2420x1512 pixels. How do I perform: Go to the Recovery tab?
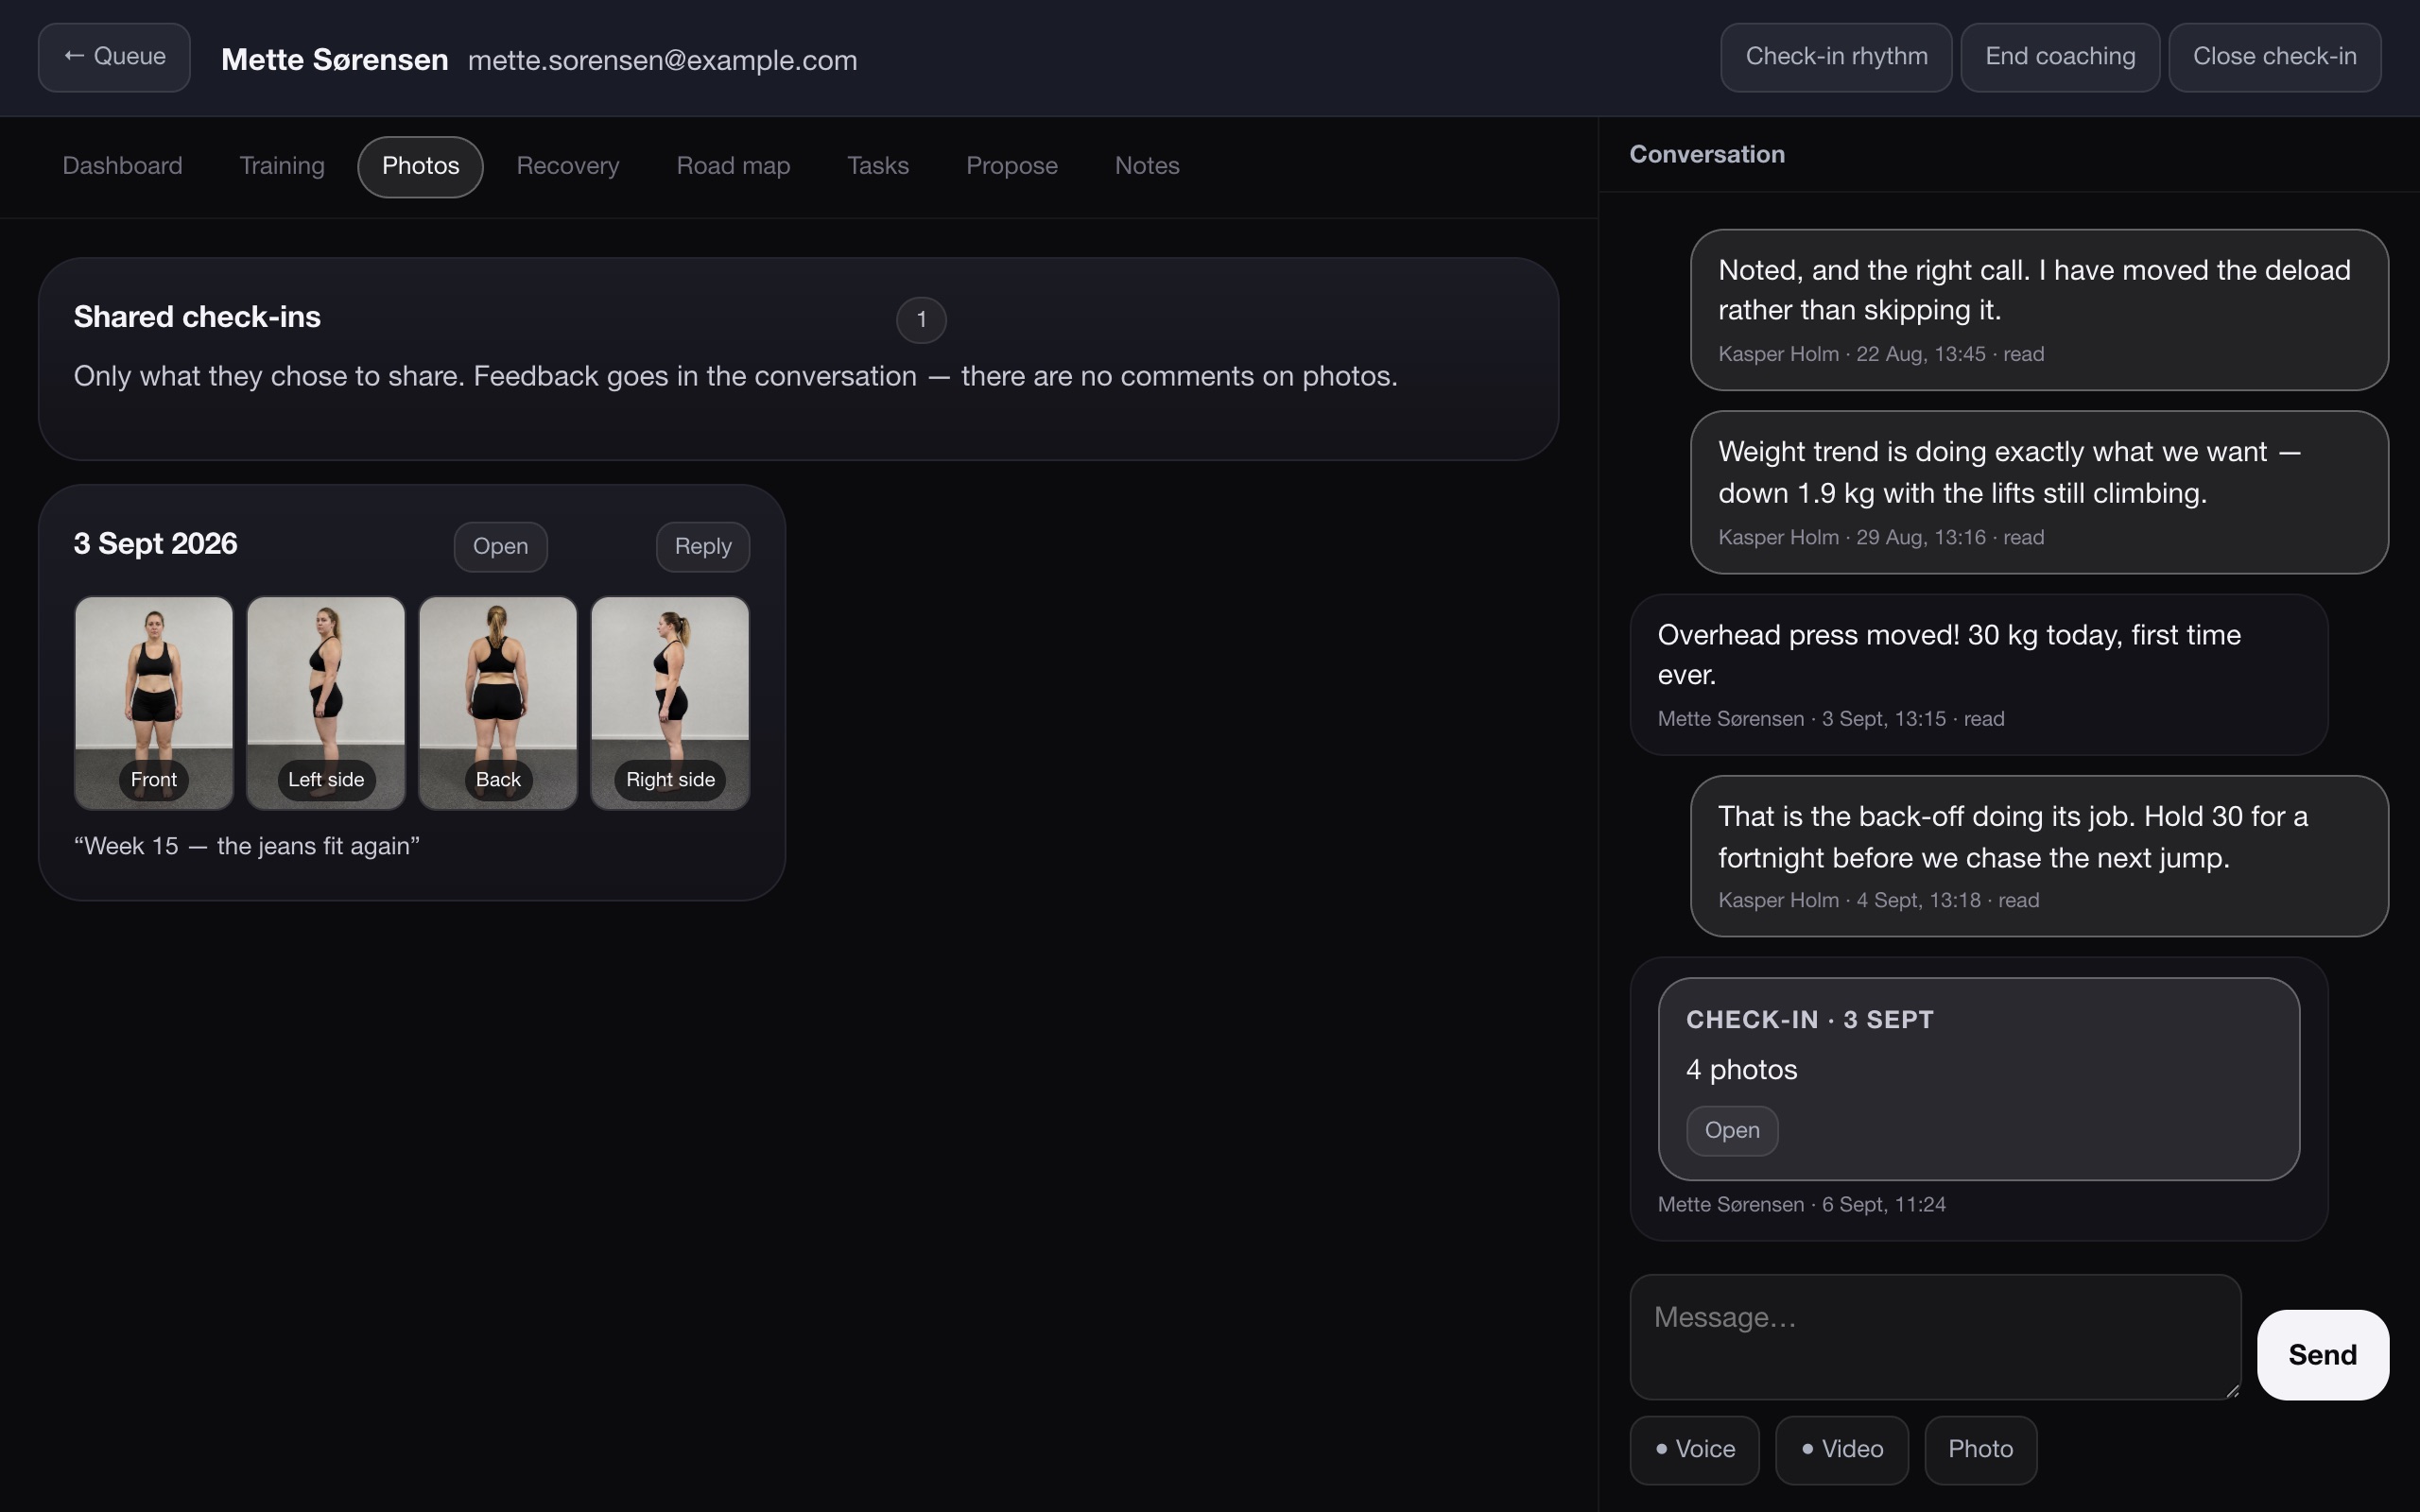tap(567, 166)
